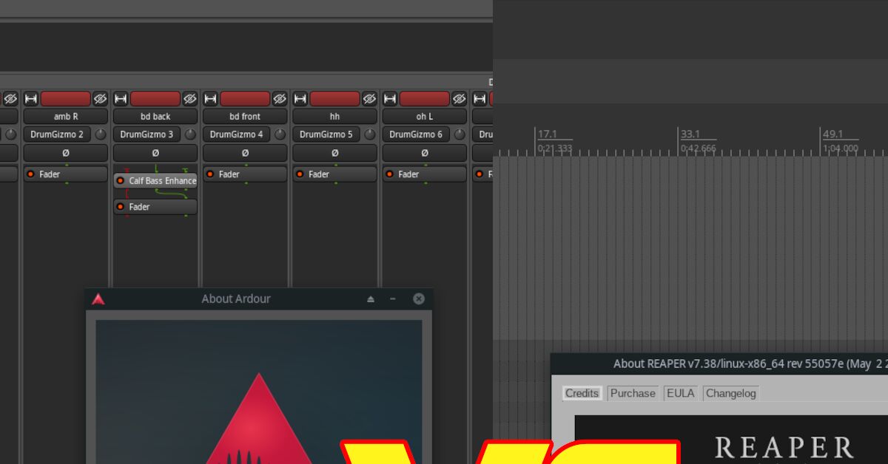The width and height of the screenshot is (888, 464).
Task: Click the eject icon in the About Ardour titlebar
Action: tap(370, 298)
